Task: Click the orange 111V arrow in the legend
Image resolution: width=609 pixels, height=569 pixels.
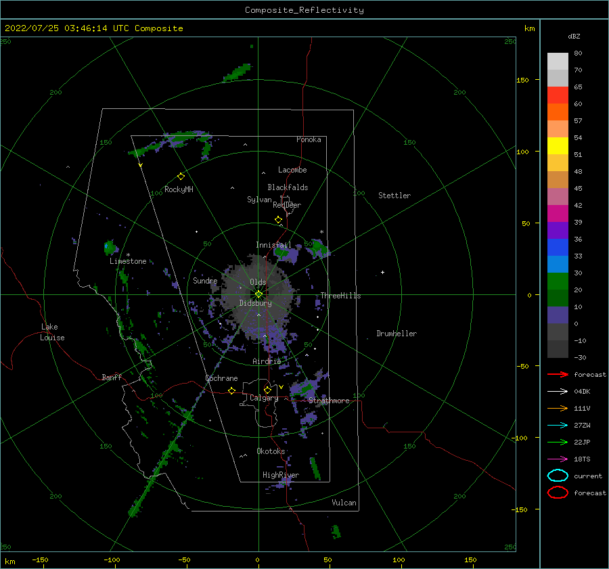Action: point(558,408)
